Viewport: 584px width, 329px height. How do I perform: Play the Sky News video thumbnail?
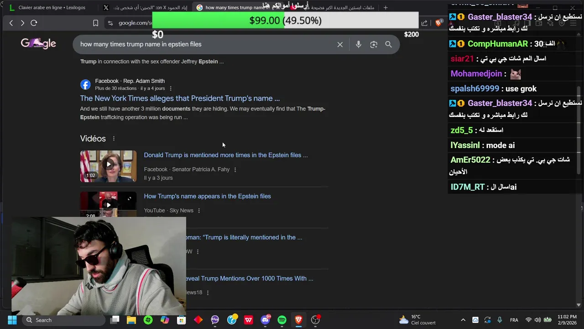(108, 204)
